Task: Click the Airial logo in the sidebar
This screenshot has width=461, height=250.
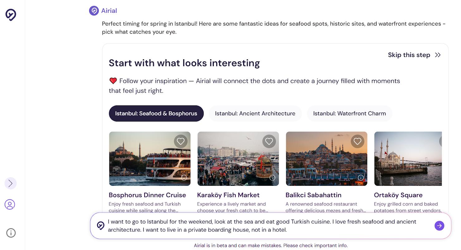Action: 11,15
